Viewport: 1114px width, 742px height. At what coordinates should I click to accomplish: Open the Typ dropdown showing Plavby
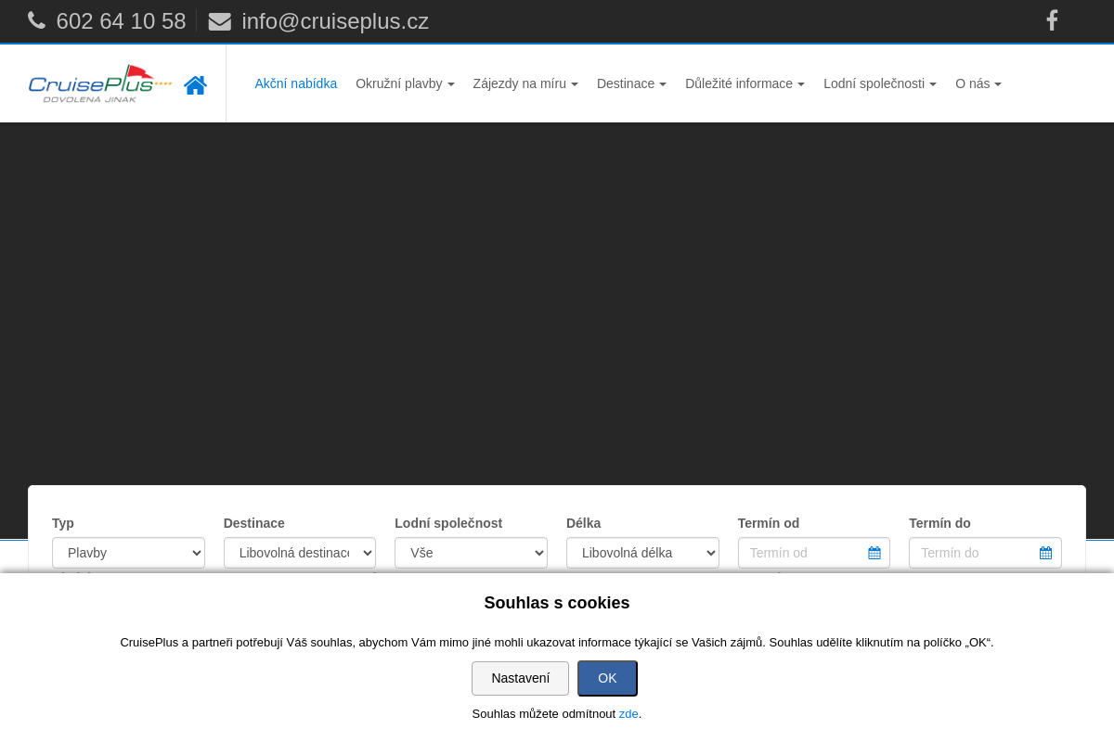[128, 553]
